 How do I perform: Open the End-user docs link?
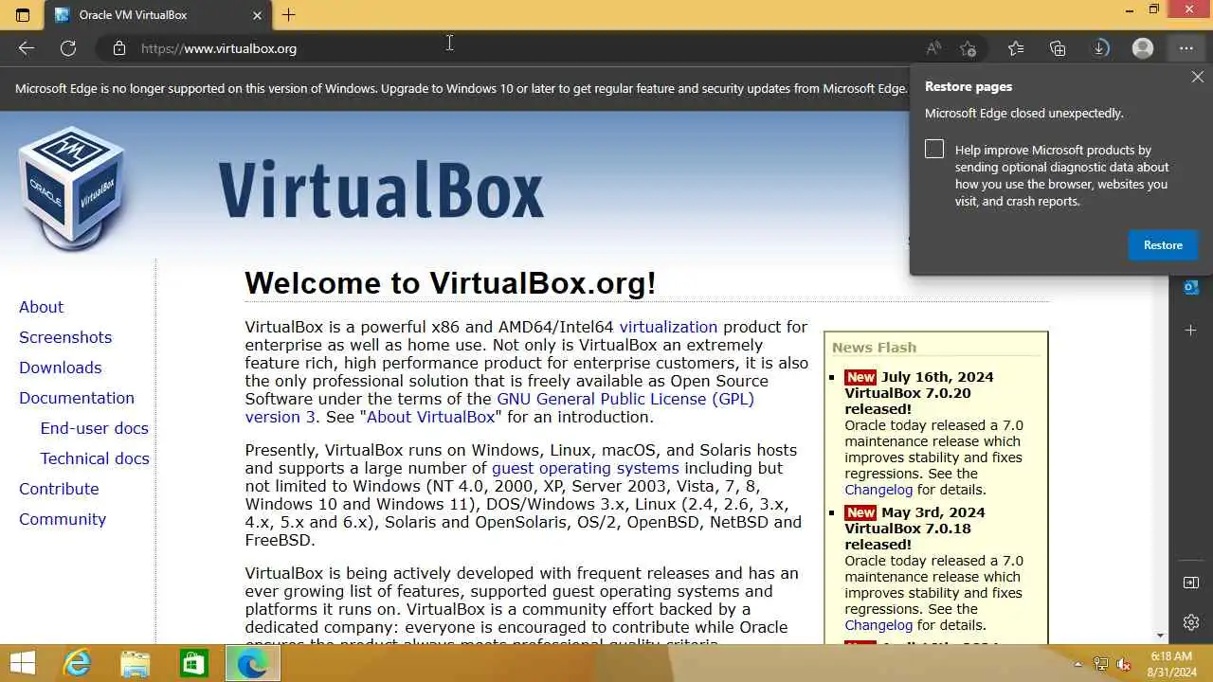(94, 428)
